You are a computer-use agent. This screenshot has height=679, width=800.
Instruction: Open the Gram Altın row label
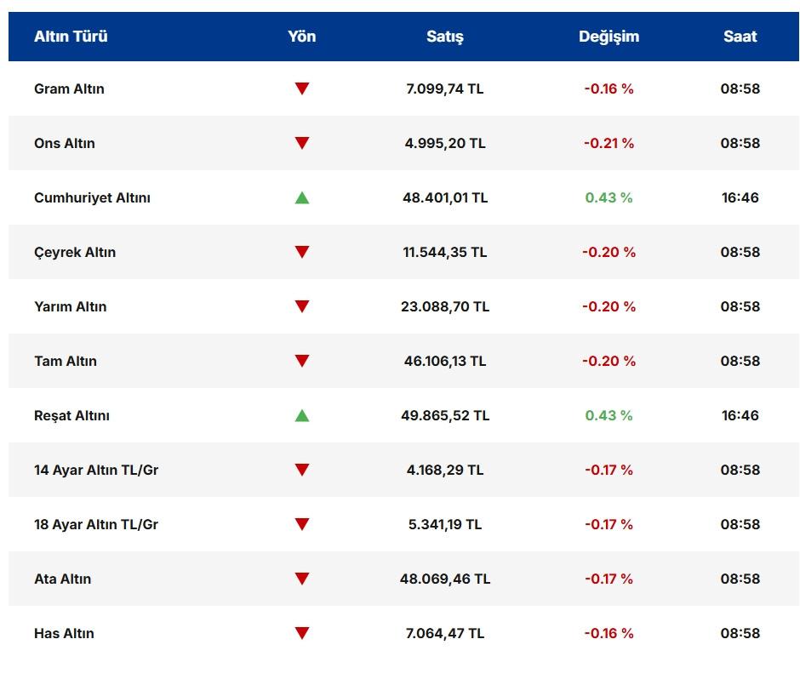69,88
